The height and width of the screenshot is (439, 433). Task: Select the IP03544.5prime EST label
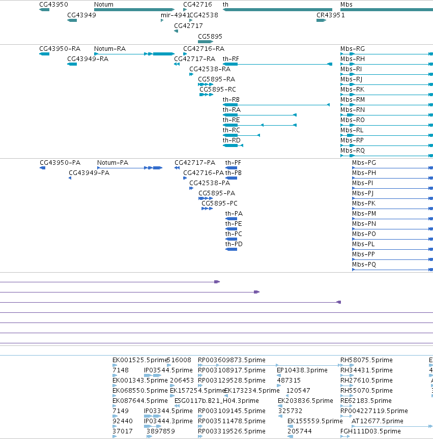pyautogui.click(x=168, y=370)
